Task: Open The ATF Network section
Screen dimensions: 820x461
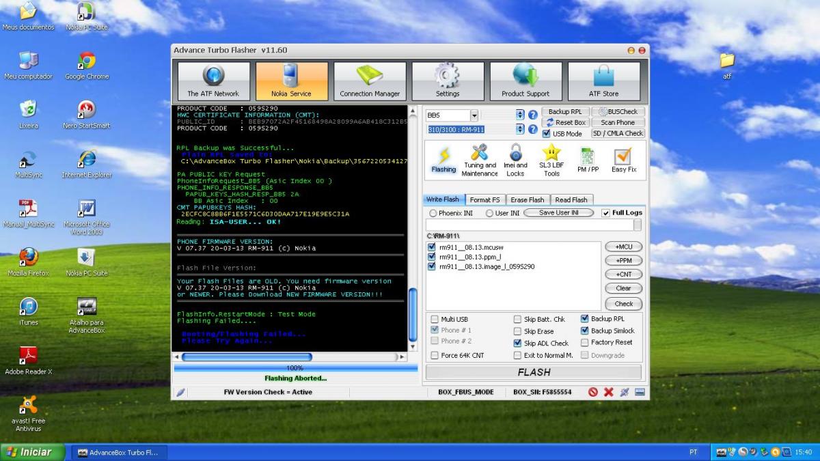Action: pyautogui.click(x=213, y=81)
